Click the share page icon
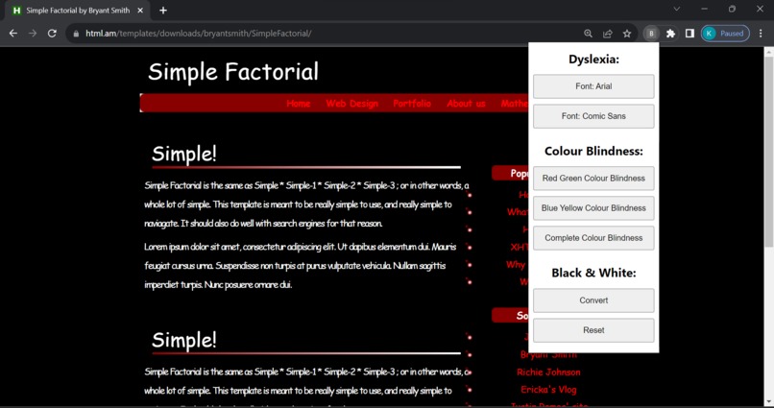Viewport: 774px width, 408px height. [608, 34]
